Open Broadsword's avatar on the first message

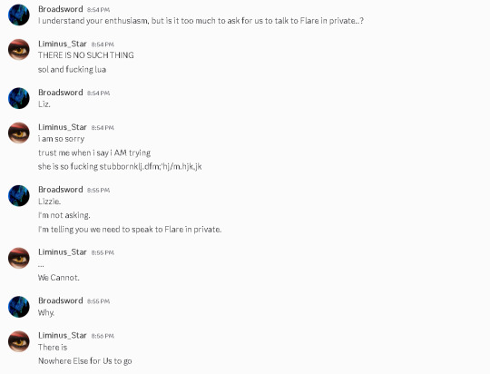click(19, 15)
